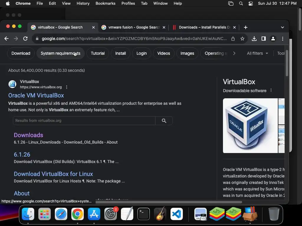Show more filter chips with right chevron
This screenshot has height=226, width=302.
pos(234,53)
